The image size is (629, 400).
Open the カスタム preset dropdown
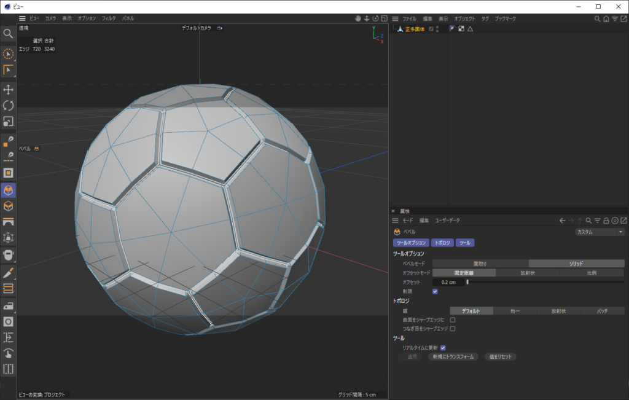[x=620, y=232]
